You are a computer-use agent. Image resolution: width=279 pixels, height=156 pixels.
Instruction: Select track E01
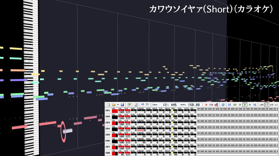tap(108, 111)
